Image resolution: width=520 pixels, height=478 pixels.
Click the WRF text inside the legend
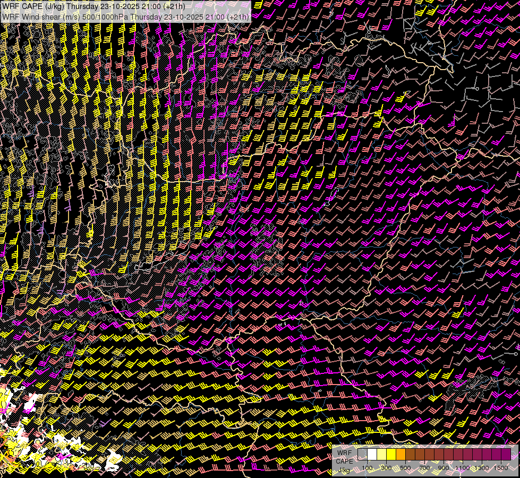344,453
